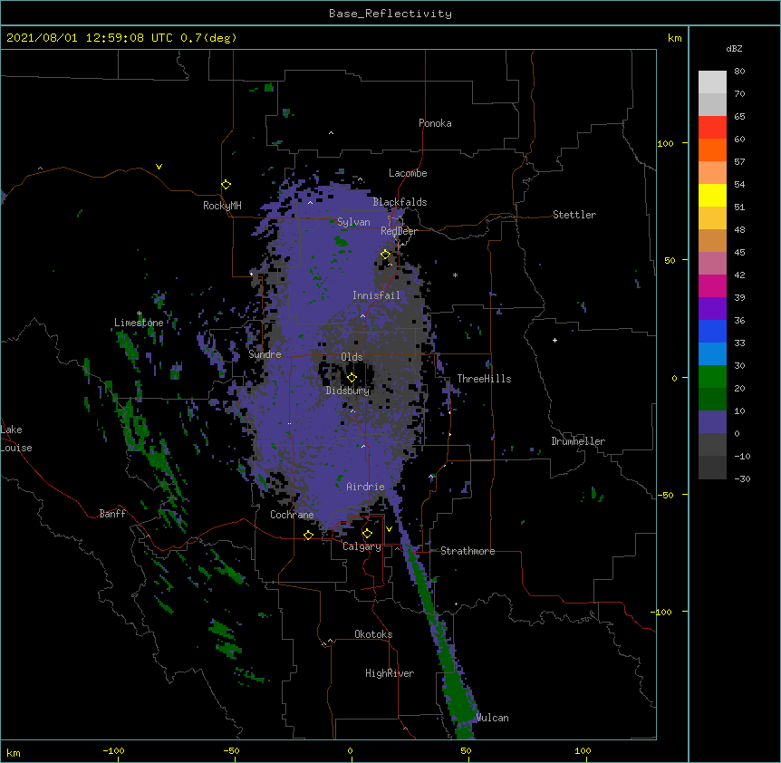
Task: Click the magenta 42 dBZ legend swatch
Action: coord(712,285)
